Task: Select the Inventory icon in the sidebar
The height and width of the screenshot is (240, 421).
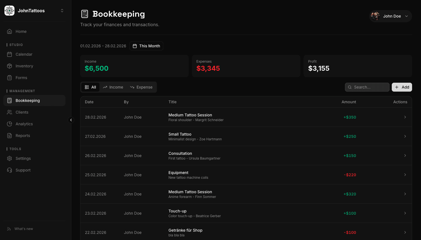Action: [x=9, y=66]
